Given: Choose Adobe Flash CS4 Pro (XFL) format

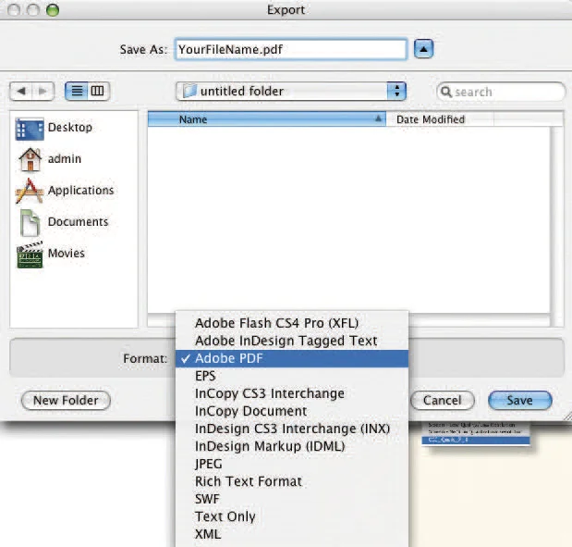Looking at the screenshot, I should (x=292, y=323).
